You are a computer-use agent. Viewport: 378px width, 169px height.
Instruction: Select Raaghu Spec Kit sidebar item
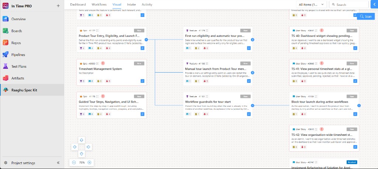(x=32, y=90)
